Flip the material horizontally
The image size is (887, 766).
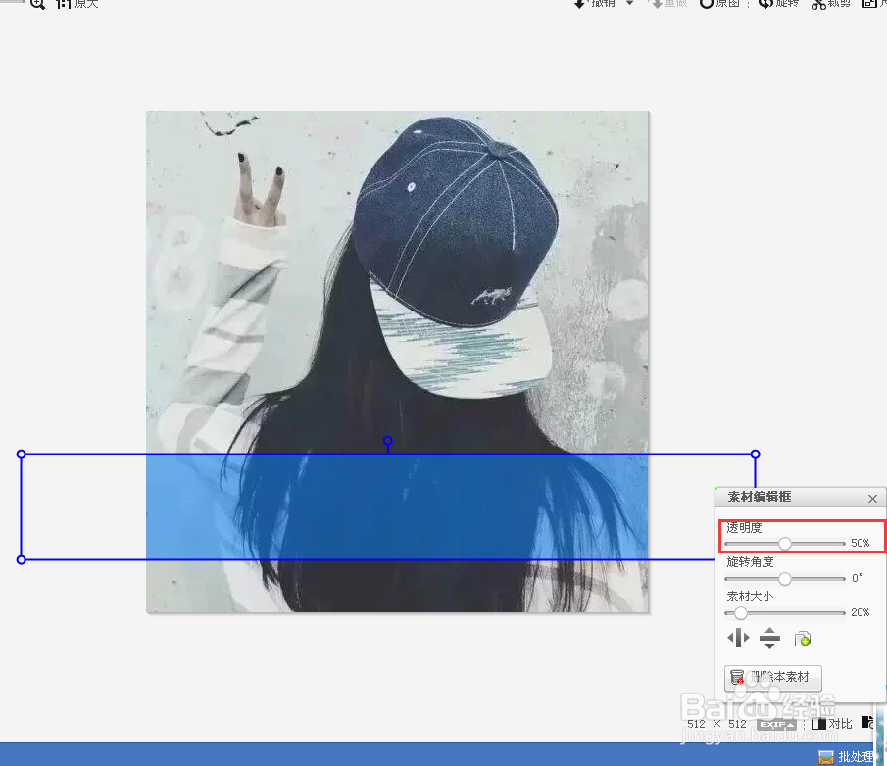(x=738, y=638)
